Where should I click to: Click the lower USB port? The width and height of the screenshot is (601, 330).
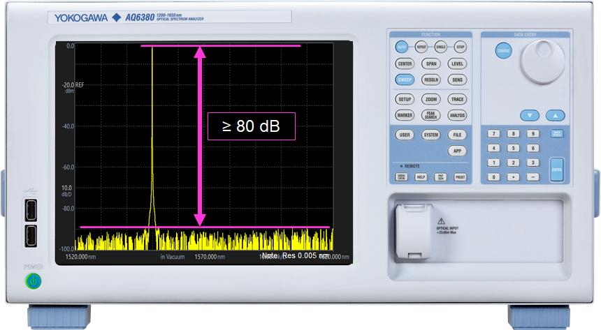(31, 236)
